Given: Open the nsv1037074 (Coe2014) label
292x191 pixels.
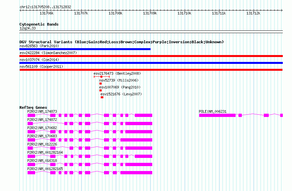Looking at the screenshot, I should (39, 60).
